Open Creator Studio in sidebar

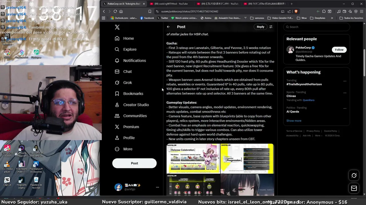click(x=132, y=105)
